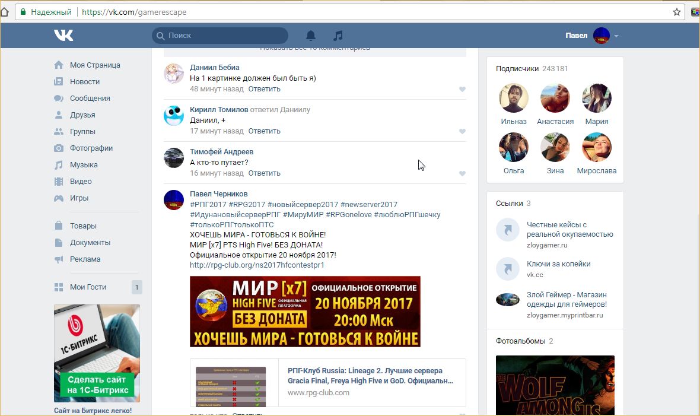Image resolution: width=700 pixels, height=416 pixels.
Task: Open subscriber Мирослава's avatar
Action: click(597, 147)
